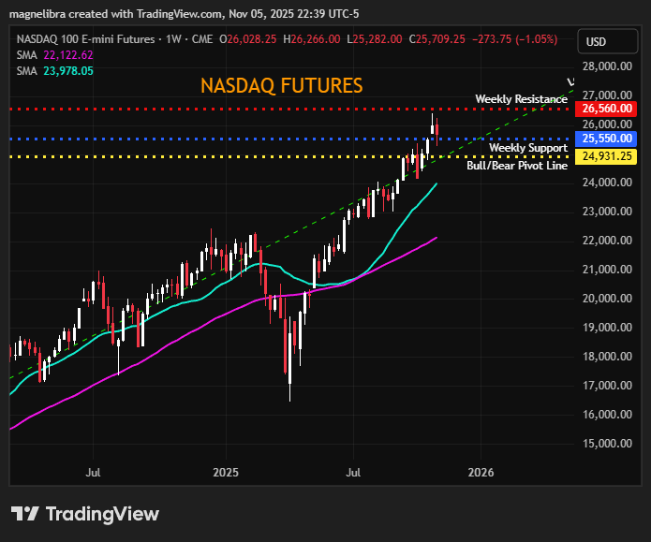
Task: Click the 1W interval label
Action: 173,39
